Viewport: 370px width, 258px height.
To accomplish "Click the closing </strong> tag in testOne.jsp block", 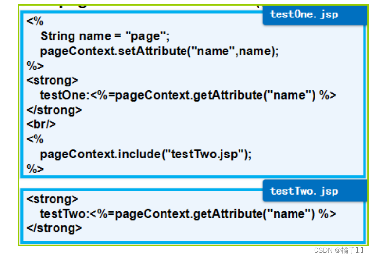I will coord(55,110).
